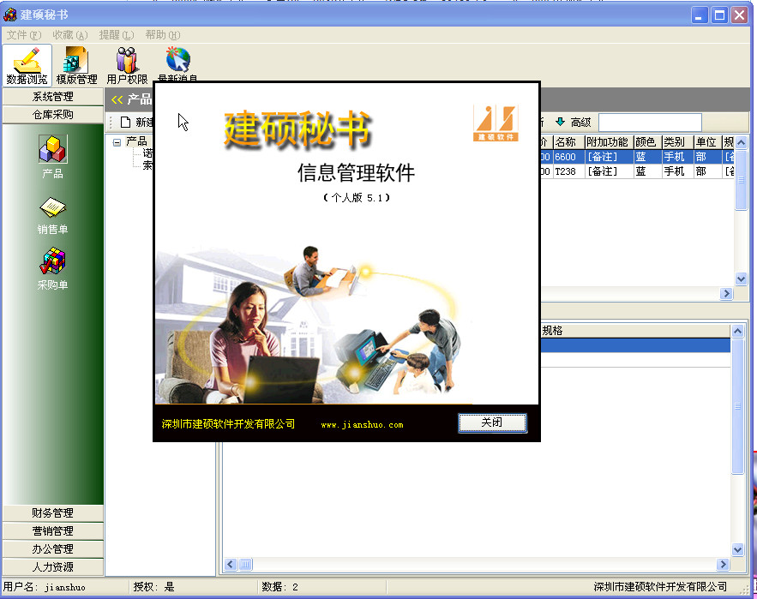Check the 最新消息 latest news icon
Viewport: 757px width, 599px height.
[176, 62]
